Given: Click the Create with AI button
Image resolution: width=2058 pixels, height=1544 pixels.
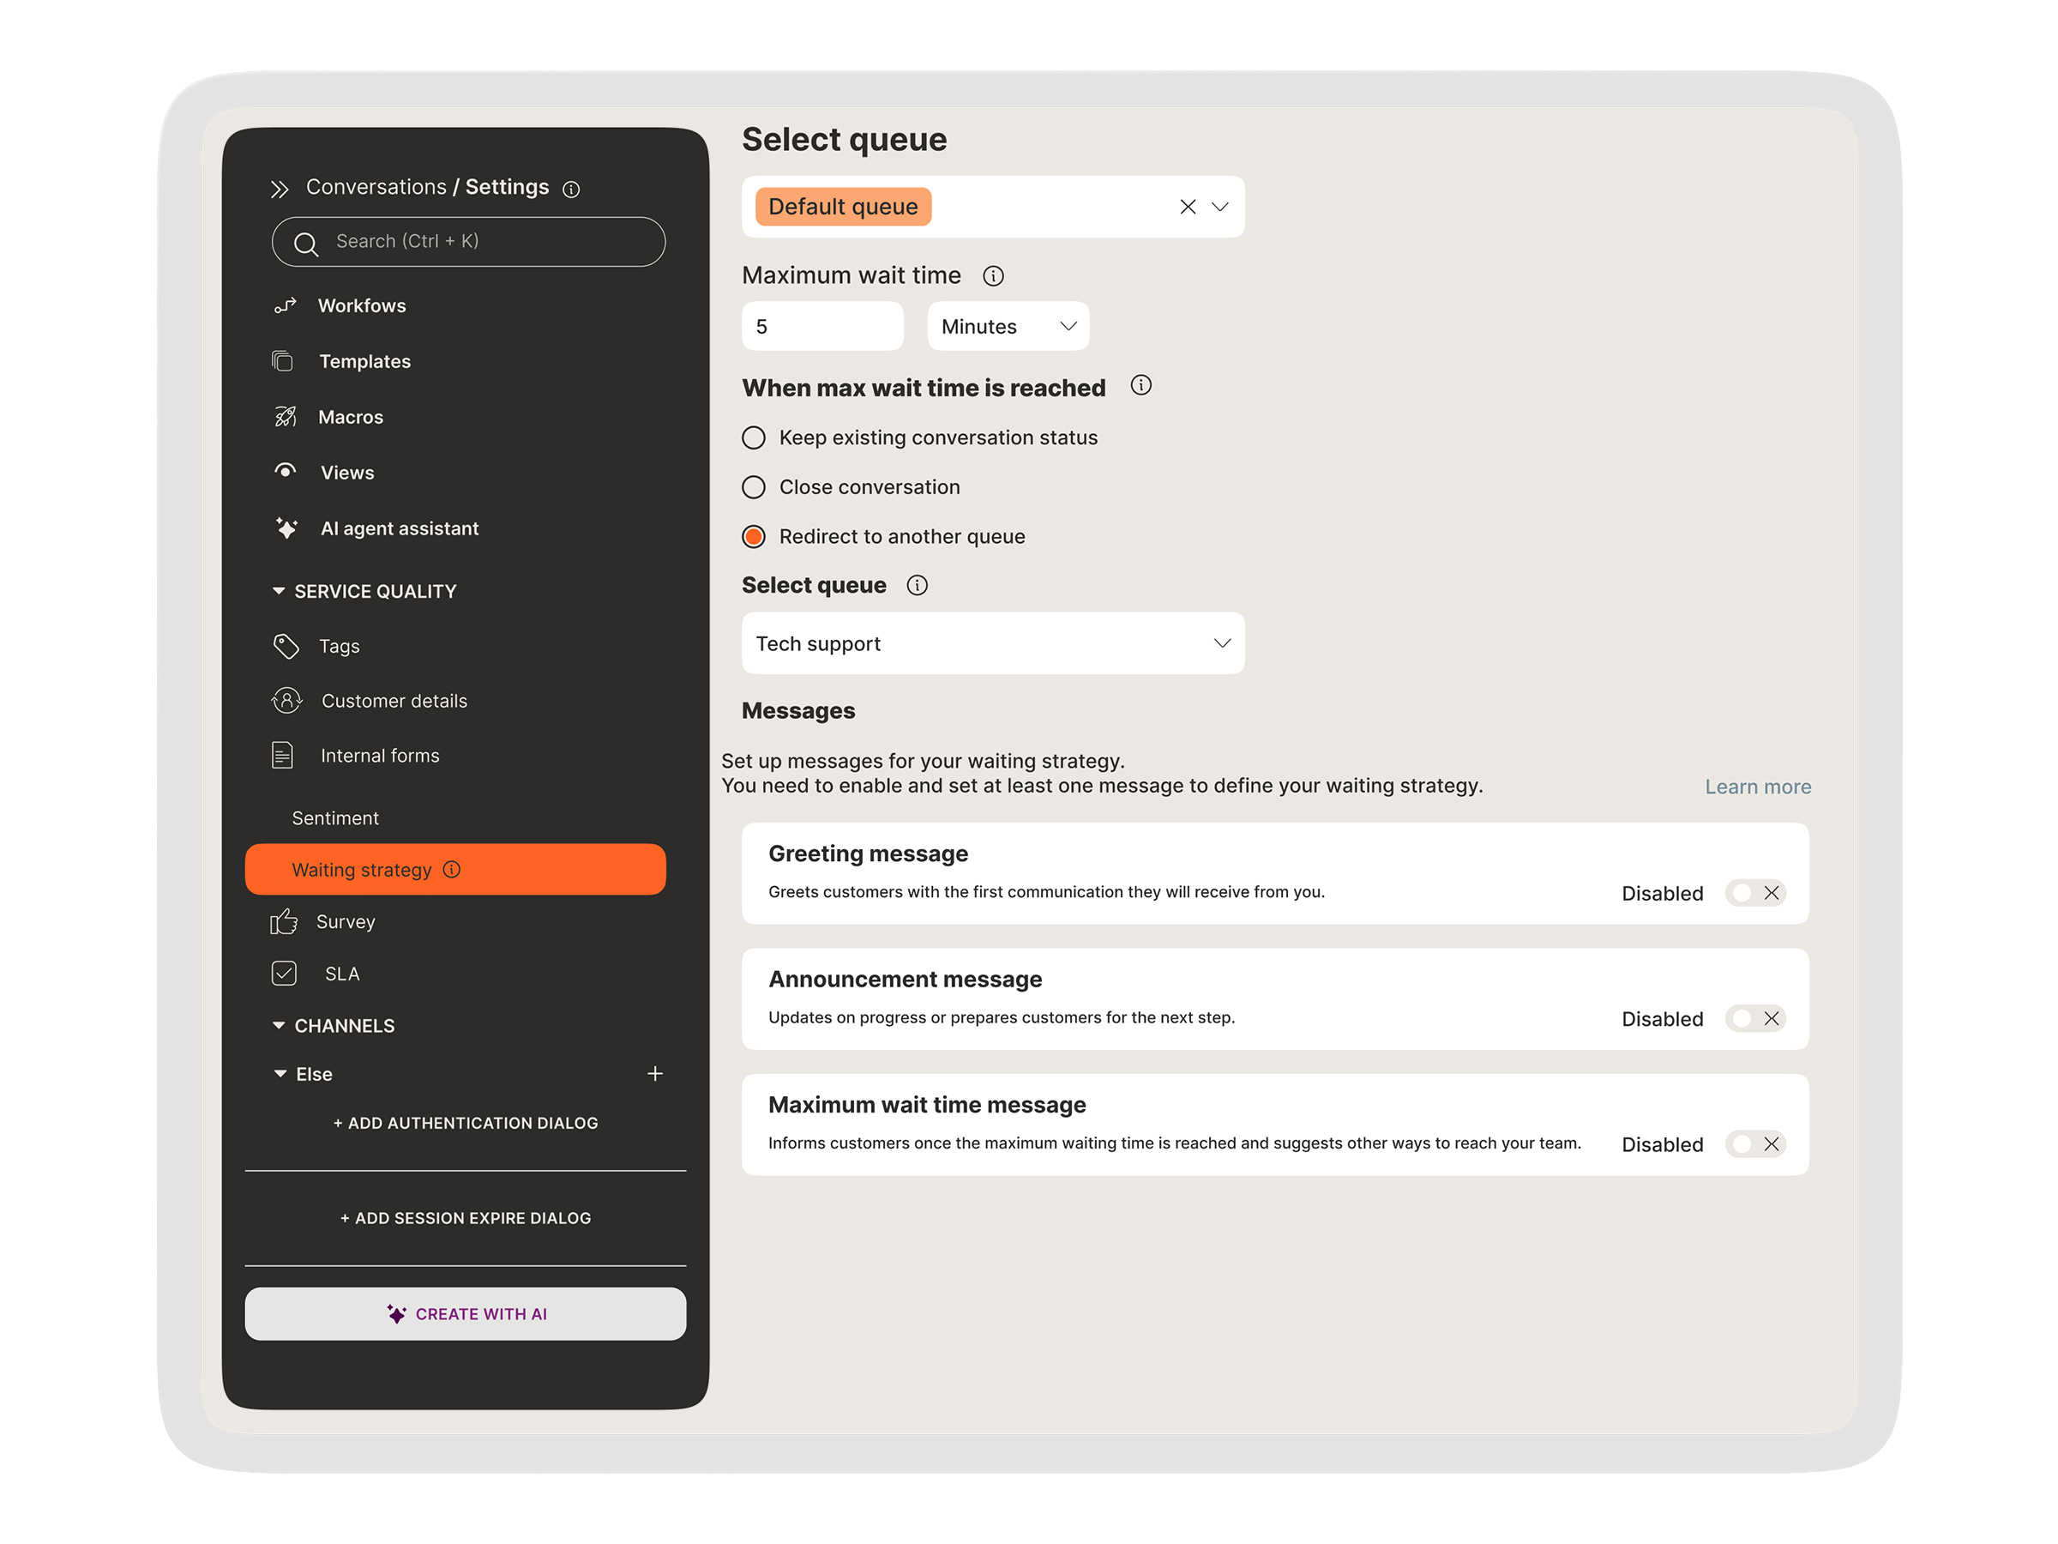Looking at the screenshot, I should (465, 1313).
